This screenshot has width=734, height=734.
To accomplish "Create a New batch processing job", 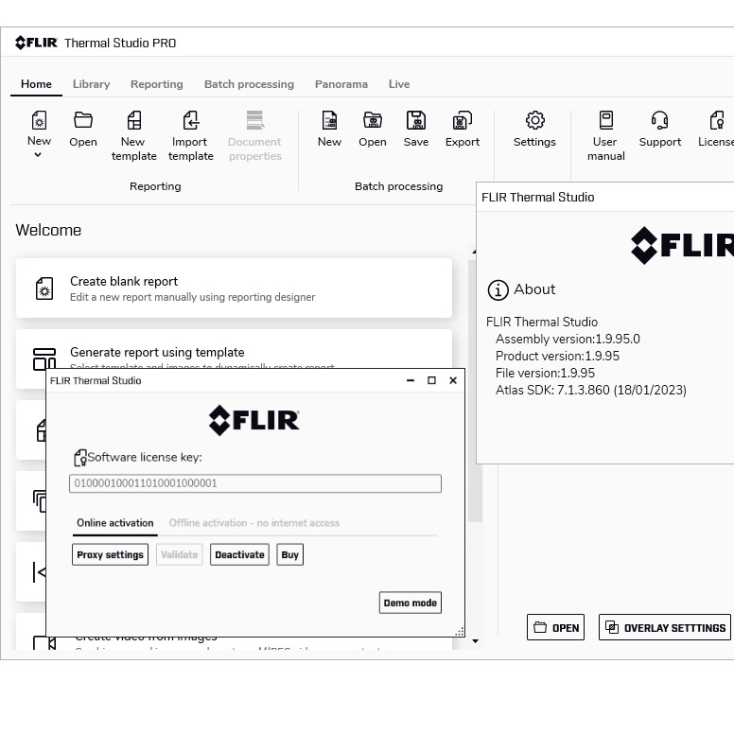I will [329, 120].
